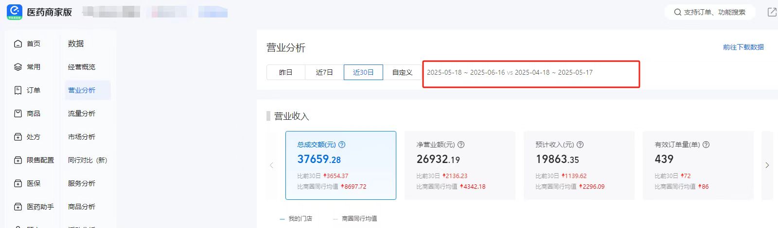The width and height of the screenshot is (778, 228).
Task: Click help icon beside 总成交额(元)
Action: (342, 145)
